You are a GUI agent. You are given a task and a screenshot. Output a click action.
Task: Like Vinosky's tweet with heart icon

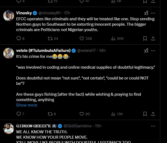(82, 38)
